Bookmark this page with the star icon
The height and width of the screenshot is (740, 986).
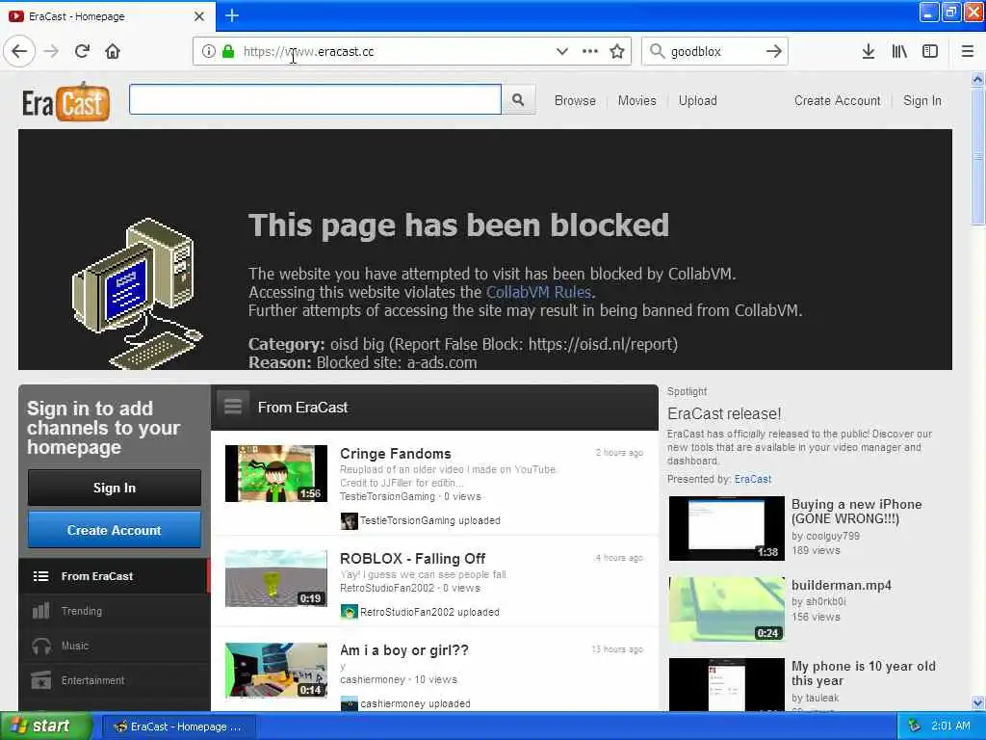[x=617, y=52]
